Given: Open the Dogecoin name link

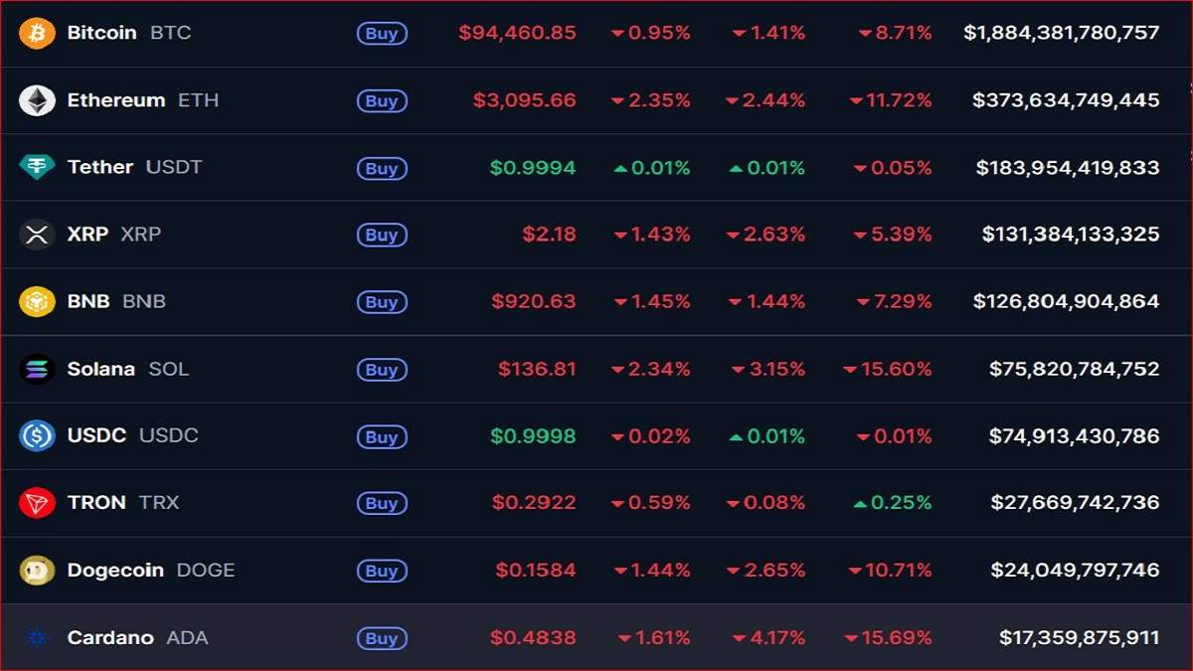Looking at the screenshot, I should pyautogui.click(x=115, y=570).
